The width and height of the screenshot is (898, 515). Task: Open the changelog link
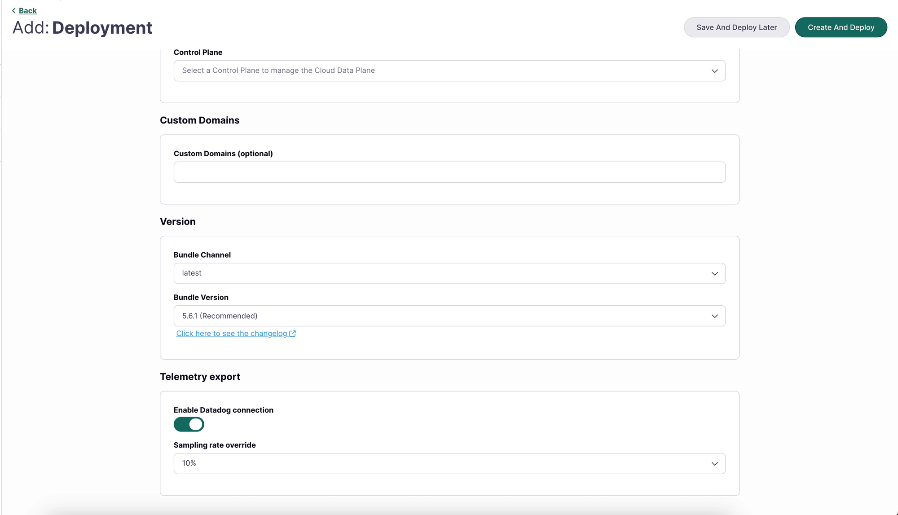(x=232, y=333)
